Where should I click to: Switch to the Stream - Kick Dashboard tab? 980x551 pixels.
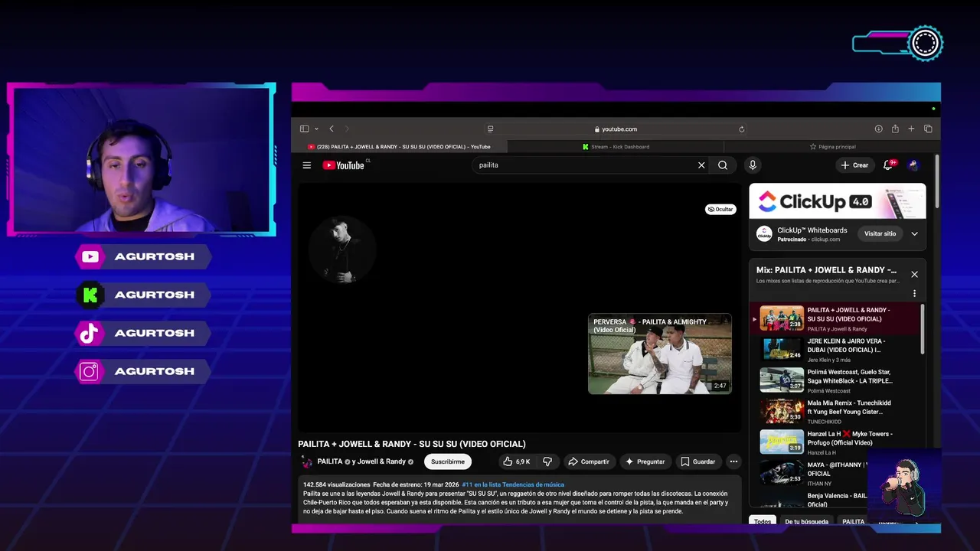616,147
